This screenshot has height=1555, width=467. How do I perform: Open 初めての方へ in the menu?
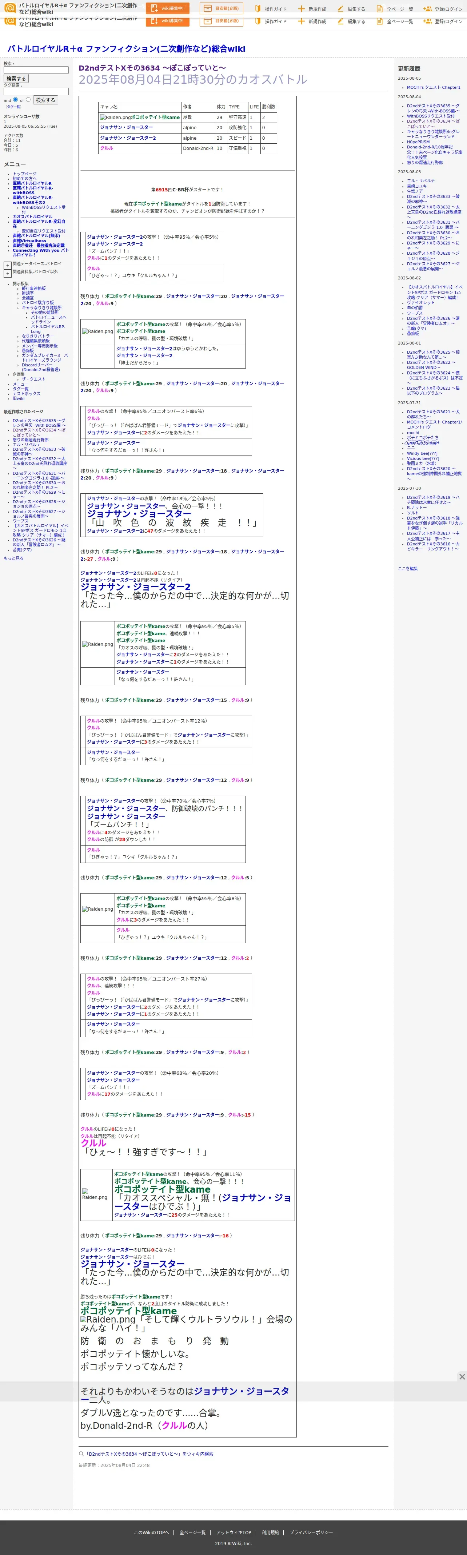(x=25, y=179)
